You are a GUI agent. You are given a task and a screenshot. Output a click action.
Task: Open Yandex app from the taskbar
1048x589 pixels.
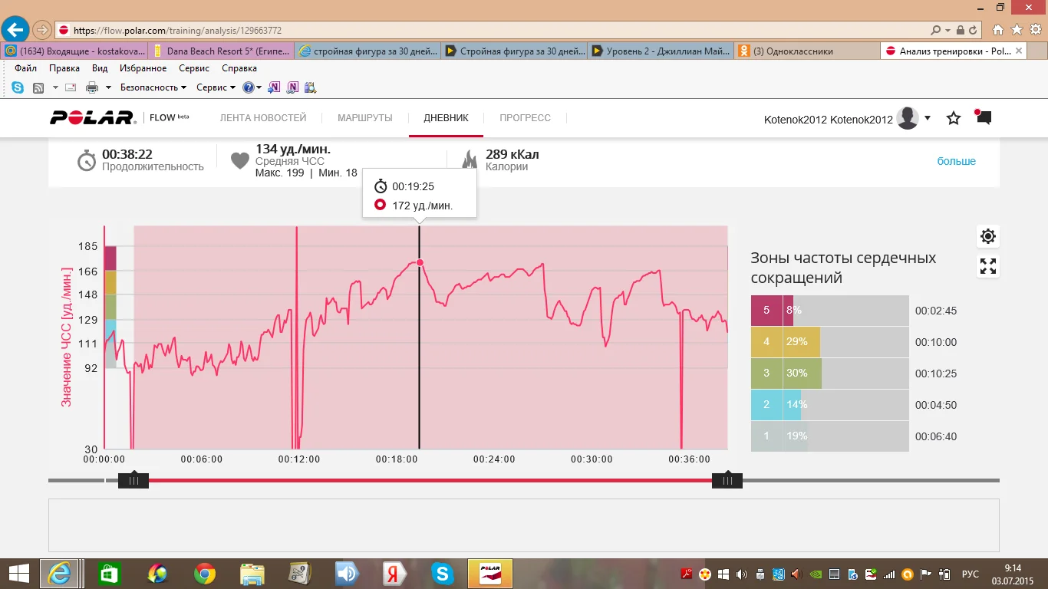coord(394,573)
